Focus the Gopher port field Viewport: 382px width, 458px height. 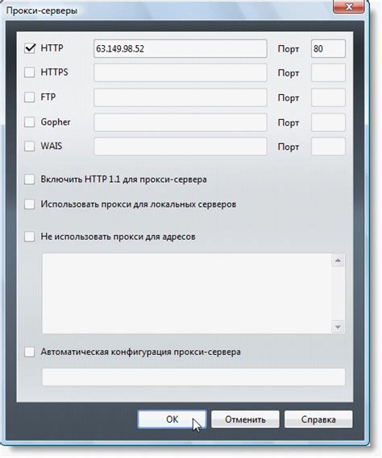pyautogui.click(x=328, y=122)
